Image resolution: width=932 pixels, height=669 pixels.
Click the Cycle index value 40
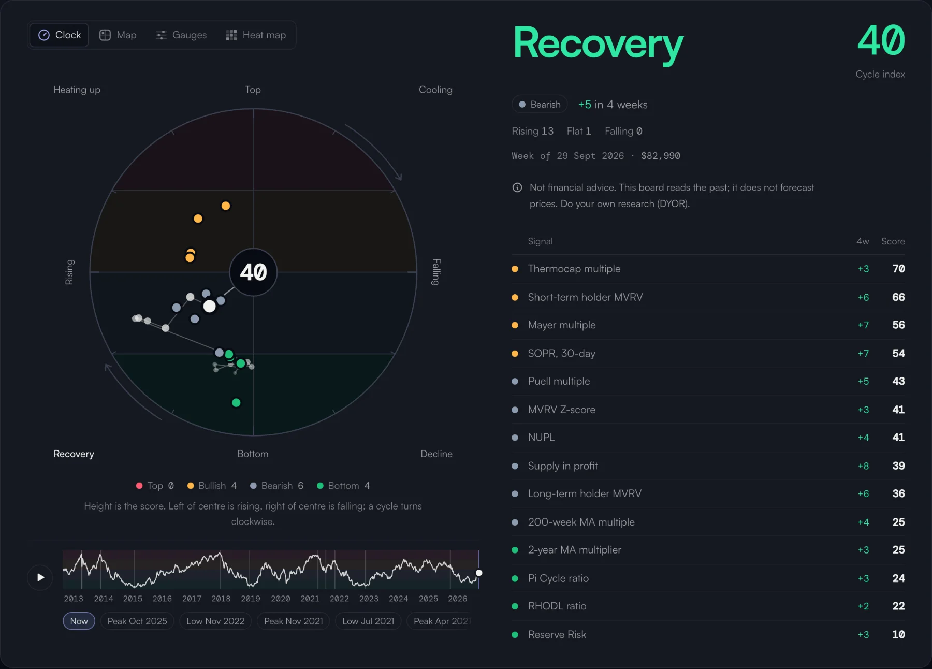click(x=881, y=40)
